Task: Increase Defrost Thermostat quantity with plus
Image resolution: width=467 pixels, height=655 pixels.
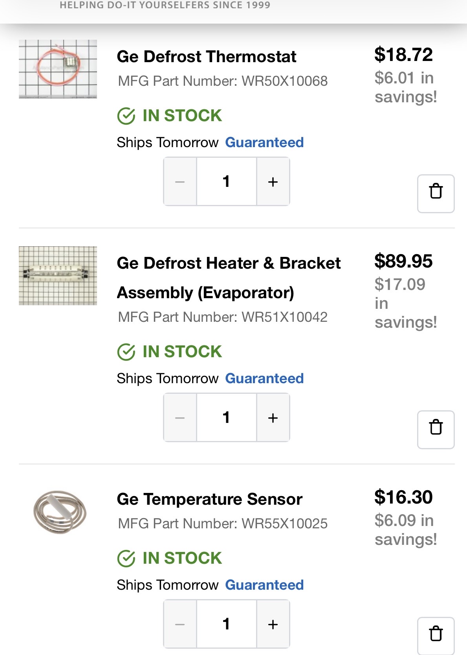Action: pyautogui.click(x=273, y=182)
